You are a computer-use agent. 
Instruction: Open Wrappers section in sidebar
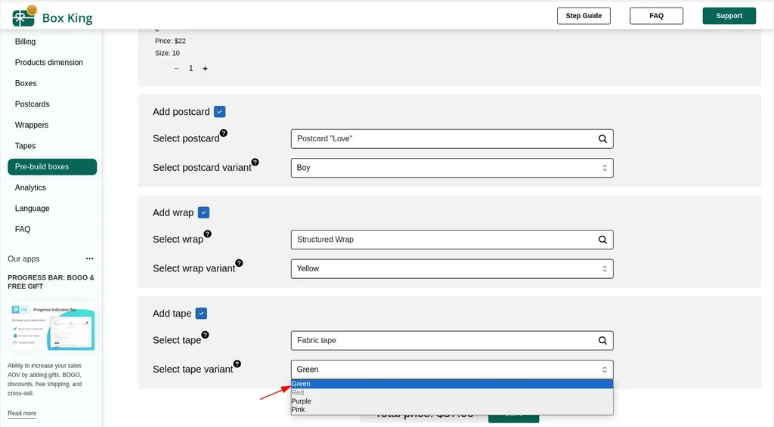point(32,125)
